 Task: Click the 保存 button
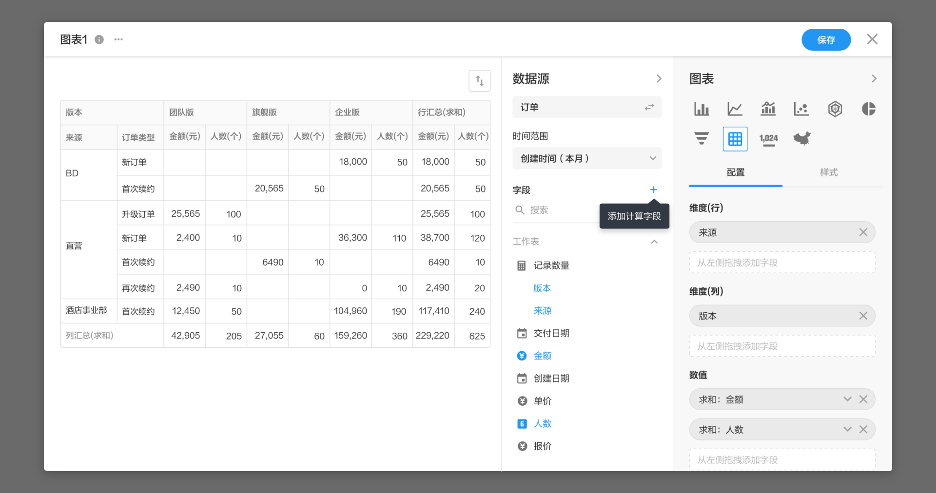(x=826, y=40)
